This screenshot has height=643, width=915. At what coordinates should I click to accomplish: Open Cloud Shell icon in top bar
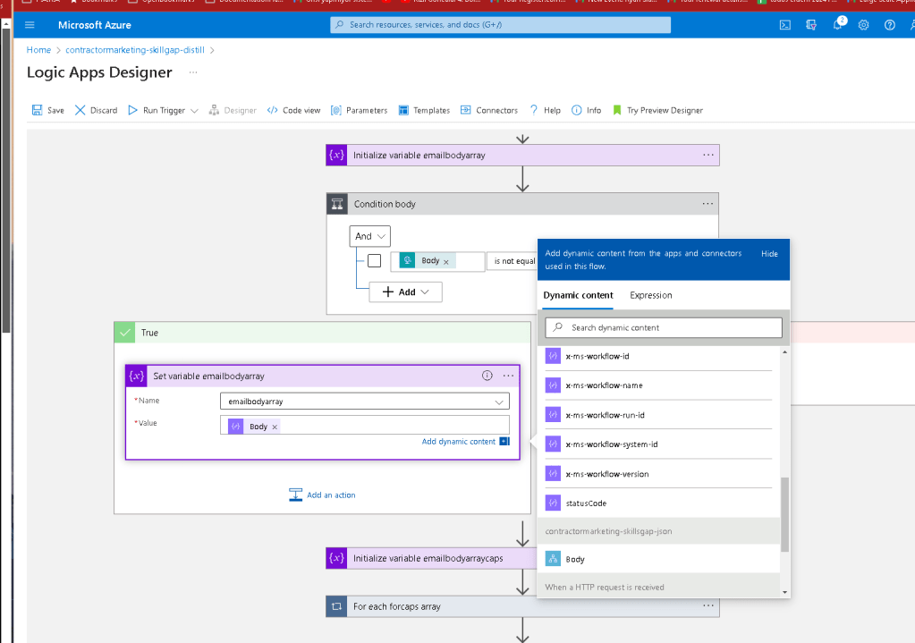point(785,25)
